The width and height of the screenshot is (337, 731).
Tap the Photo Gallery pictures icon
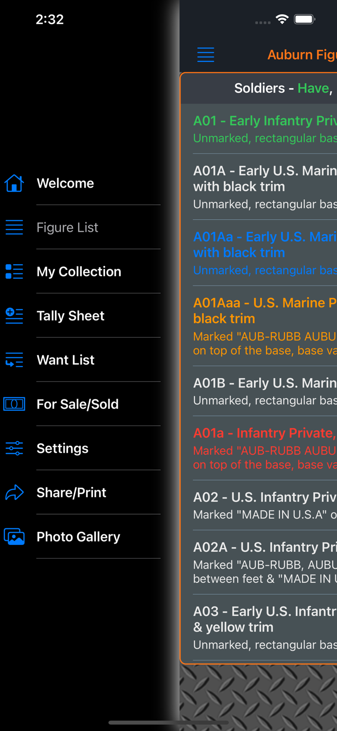(14, 537)
